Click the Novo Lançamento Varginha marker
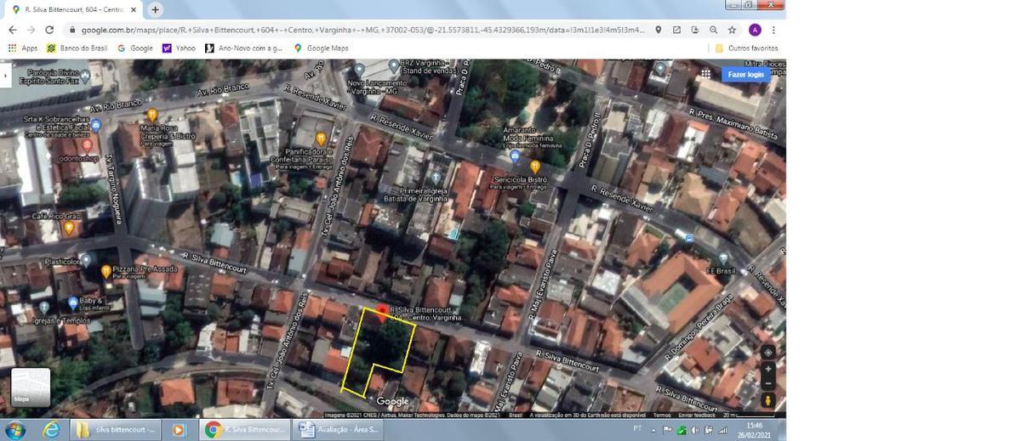 pyautogui.click(x=358, y=69)
